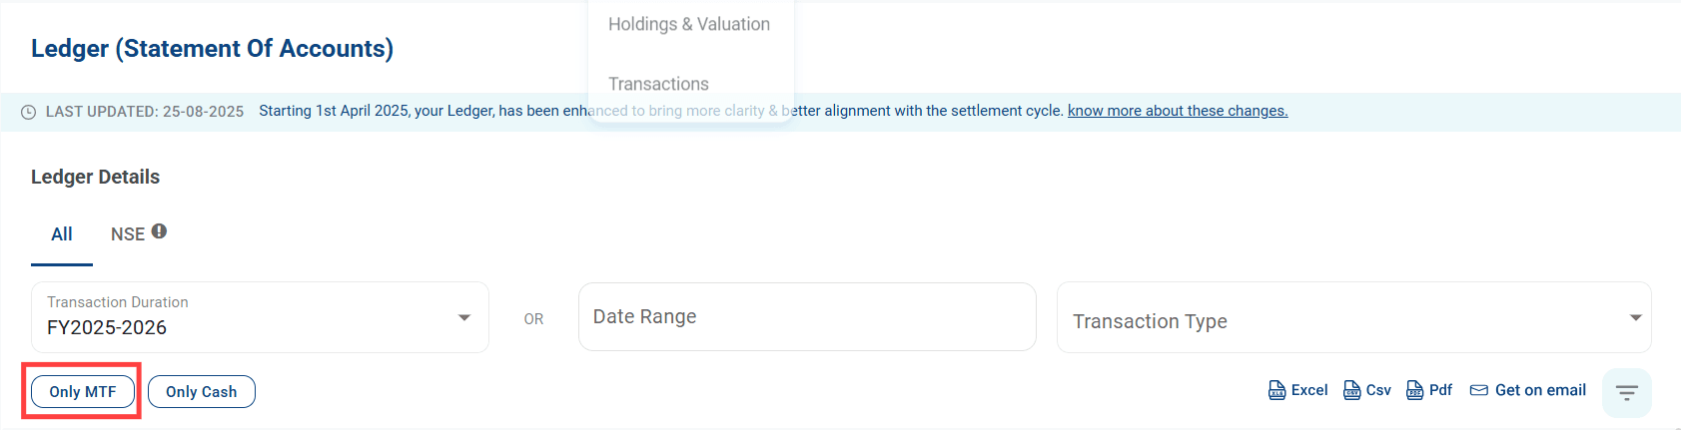Screen dimensions: 1681x430
Task: Open the Transaction Type dropdown
Action: (x=1353, y=318)
